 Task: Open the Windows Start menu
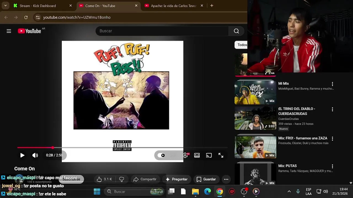pos(97,192)
